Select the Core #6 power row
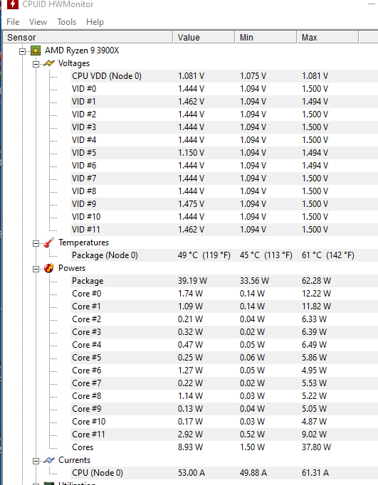The height and width of the screenshot is (485, 378). (x=224, y=371)
